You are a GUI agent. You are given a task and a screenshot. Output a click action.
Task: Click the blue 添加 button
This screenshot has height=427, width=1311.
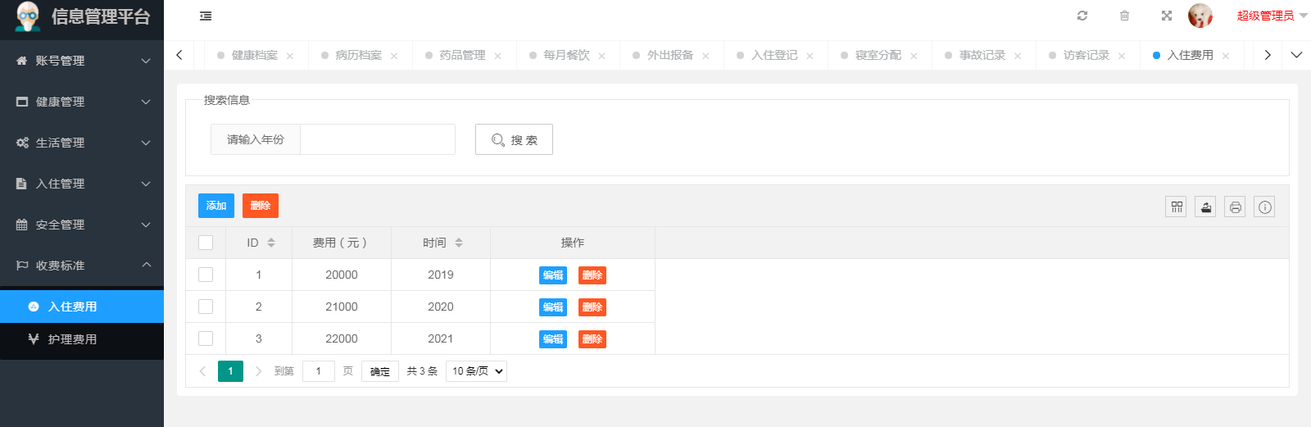click(216, 206)
